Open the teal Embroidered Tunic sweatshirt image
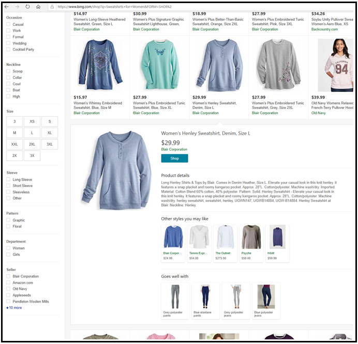Screen dimensions: 358x344 pos(159,65)
